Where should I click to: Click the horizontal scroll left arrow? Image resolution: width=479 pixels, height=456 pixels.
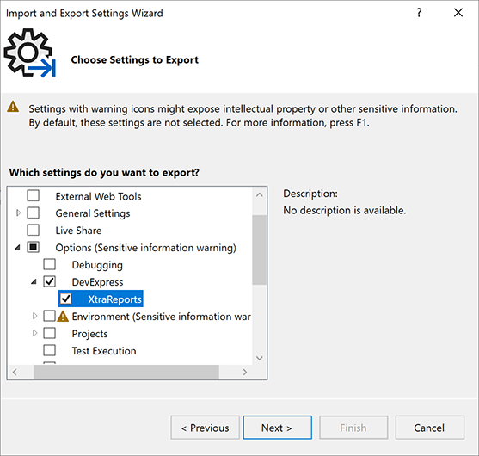click(15, 372)
